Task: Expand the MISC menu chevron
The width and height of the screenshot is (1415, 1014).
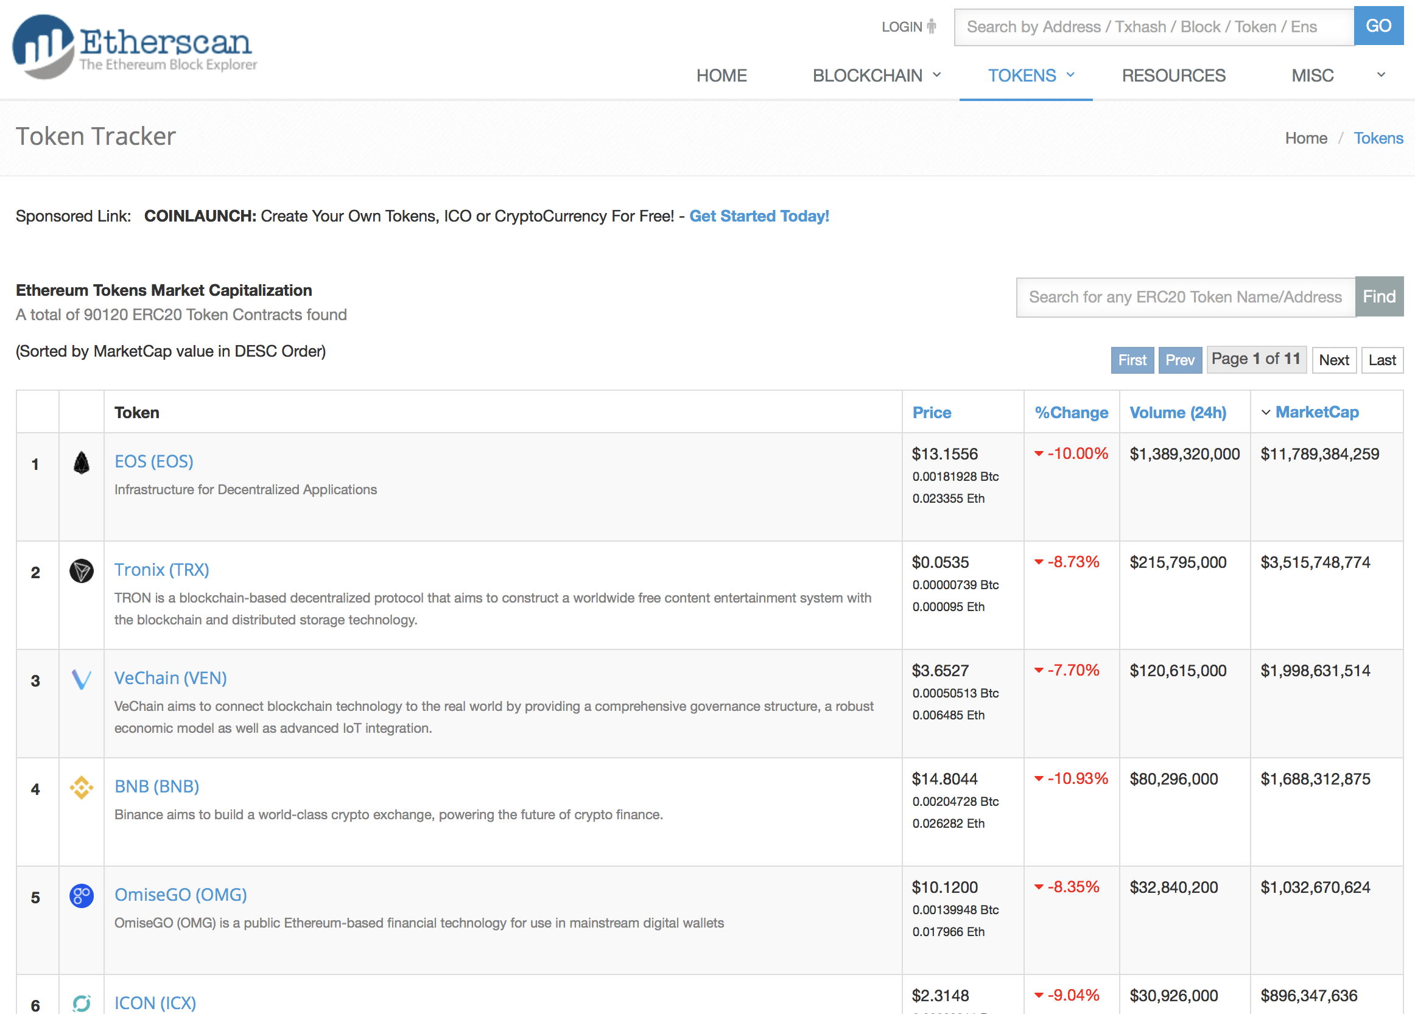Action: coord(1382,75)
